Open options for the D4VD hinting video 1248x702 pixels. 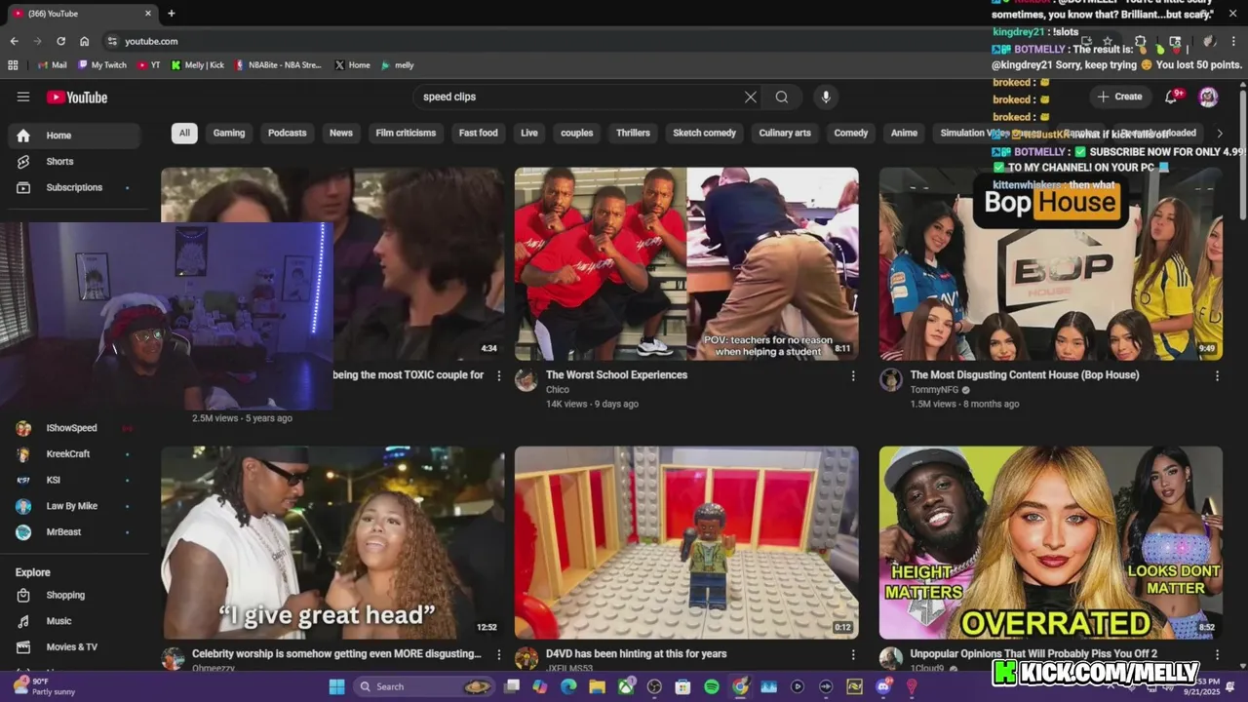(853, 655)
